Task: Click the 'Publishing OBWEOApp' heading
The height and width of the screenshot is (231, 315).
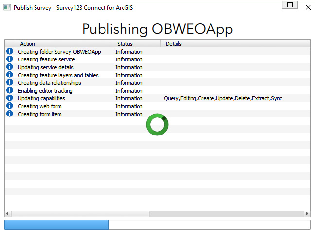Action: [x=157, y=29]
